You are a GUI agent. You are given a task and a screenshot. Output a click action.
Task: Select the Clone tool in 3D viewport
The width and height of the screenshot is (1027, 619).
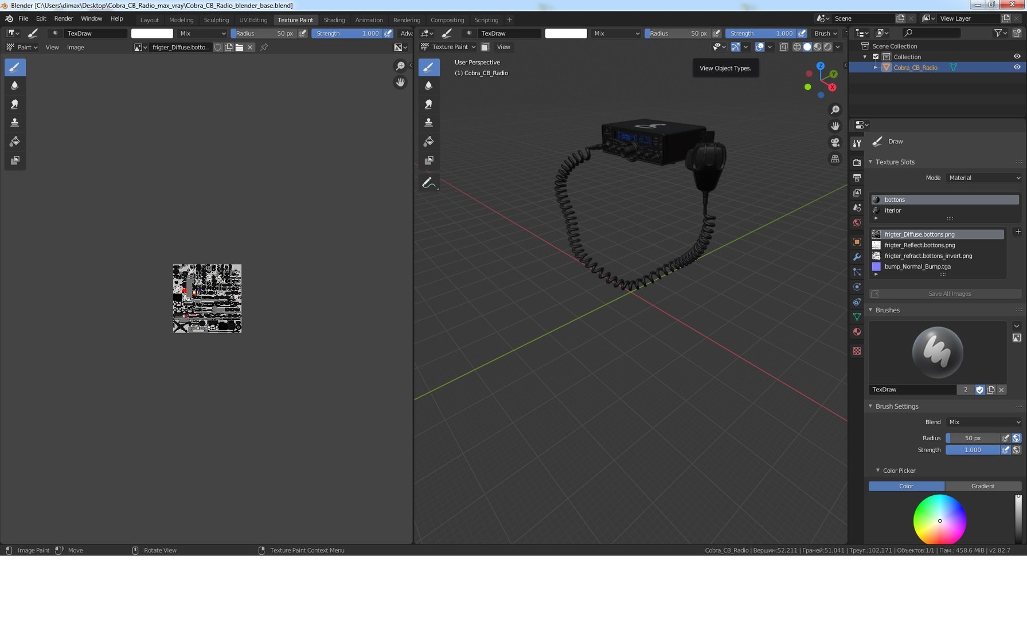(x=428, y=123)
